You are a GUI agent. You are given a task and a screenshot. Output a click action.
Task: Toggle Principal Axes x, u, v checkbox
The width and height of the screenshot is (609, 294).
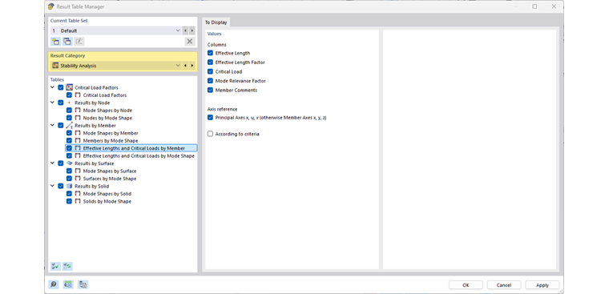[x=210, y=117]
